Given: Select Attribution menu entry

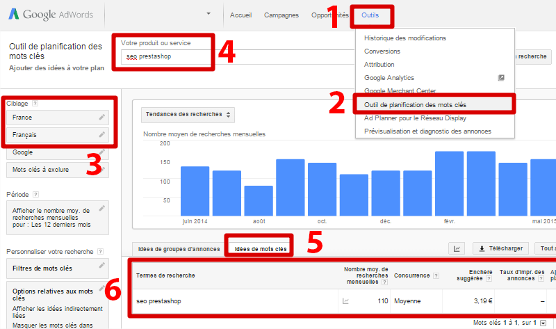Looking at the screenshot, I should pyautogui.click(x=379, y=64).
